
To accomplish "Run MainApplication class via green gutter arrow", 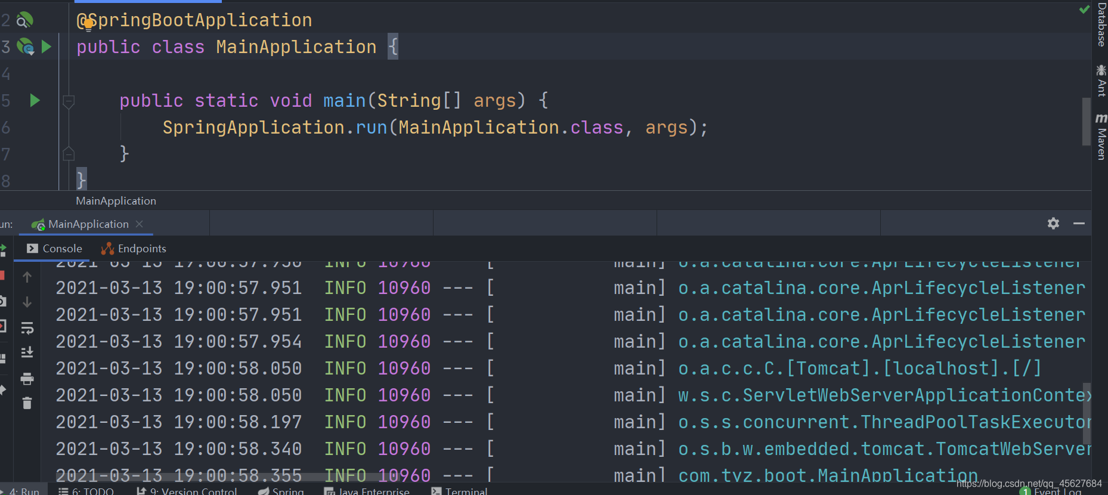I will [47, 47].
